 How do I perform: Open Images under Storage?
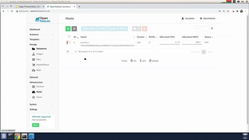tap(37, 54)
